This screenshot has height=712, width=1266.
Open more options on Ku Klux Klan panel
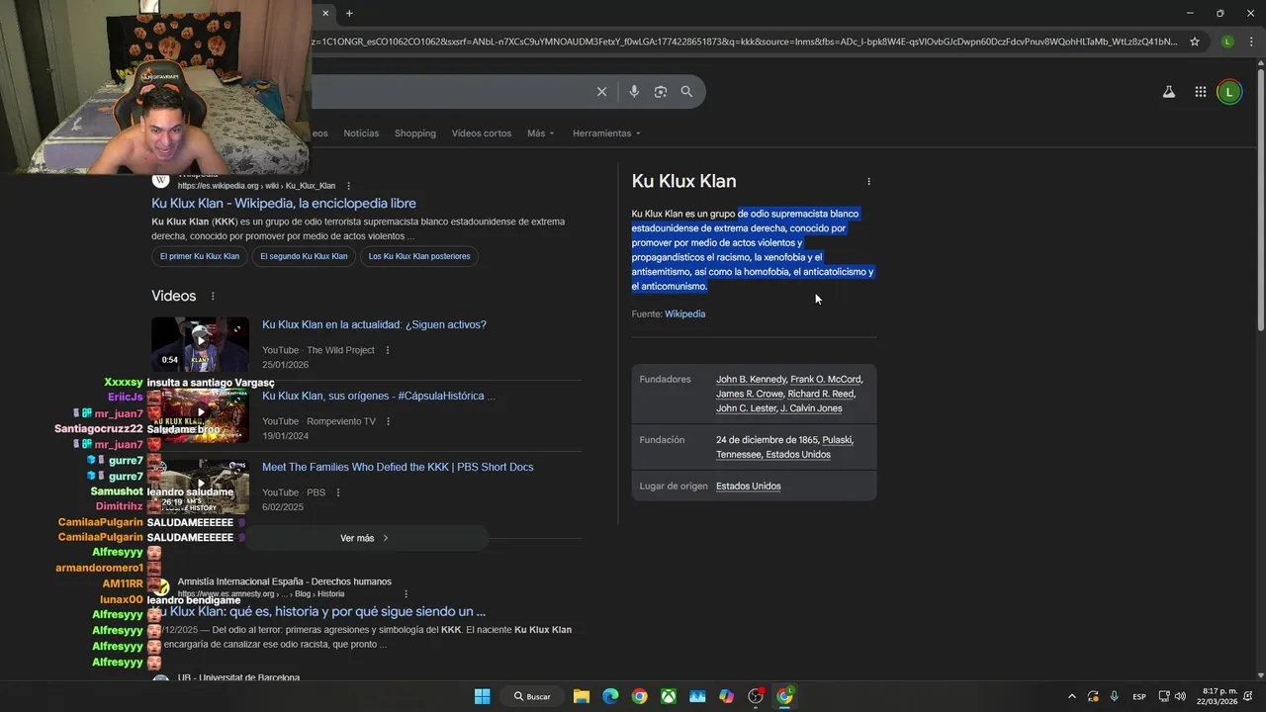coord(868,181)
